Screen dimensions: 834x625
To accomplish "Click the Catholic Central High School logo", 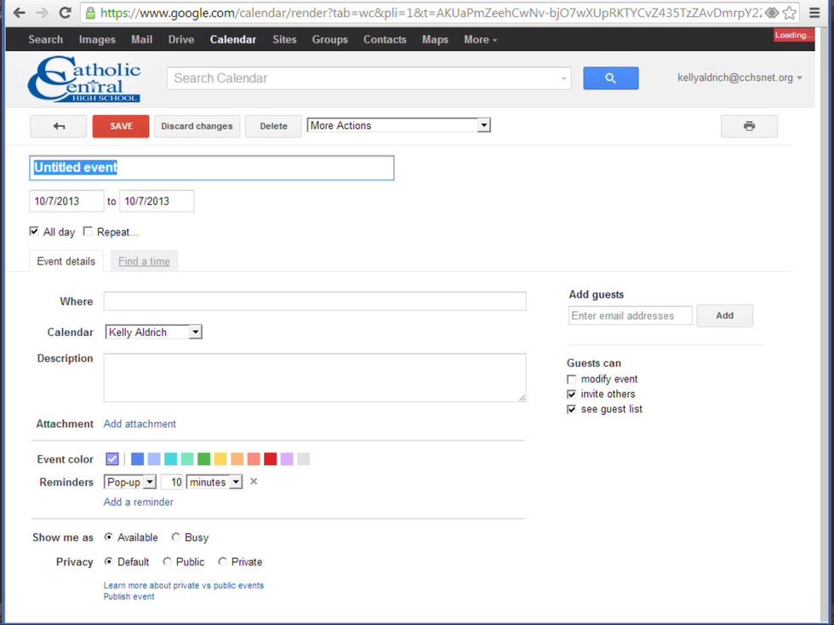I will click(x=84, y=80).
